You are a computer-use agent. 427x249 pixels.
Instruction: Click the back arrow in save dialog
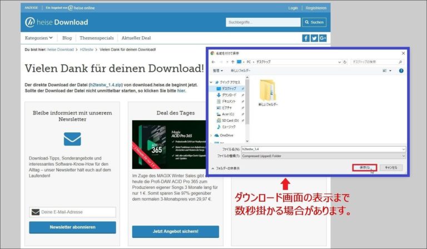click(x=213, y=61)
